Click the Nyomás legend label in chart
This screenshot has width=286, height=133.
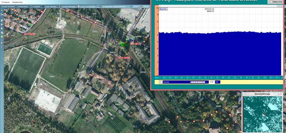point(163,9)
